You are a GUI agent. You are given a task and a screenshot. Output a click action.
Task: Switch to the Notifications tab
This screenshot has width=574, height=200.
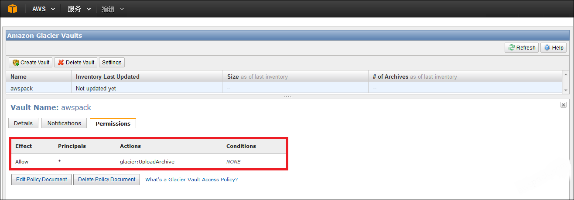tap(64, 123)
